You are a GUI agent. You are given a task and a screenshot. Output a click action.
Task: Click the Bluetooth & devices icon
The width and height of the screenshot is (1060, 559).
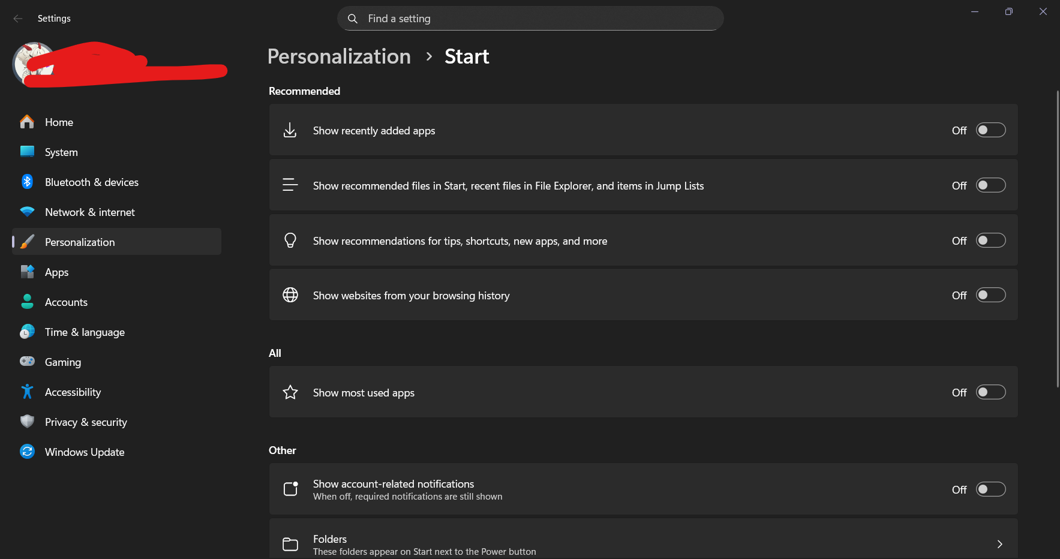[x=27, y=182]
